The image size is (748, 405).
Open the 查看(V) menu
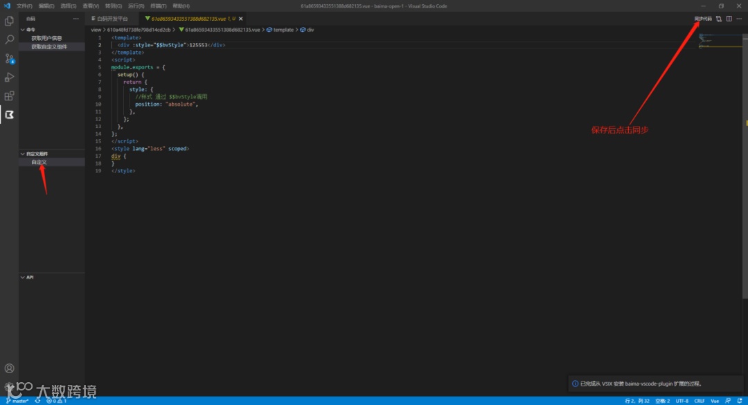pos(91,6)
